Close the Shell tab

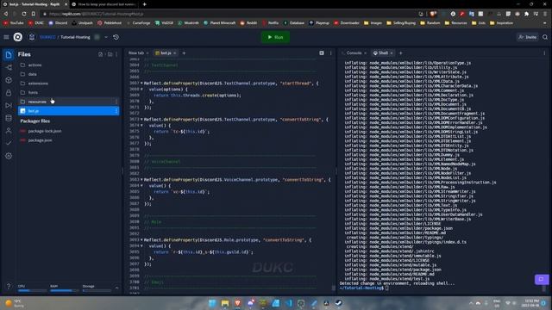392,53
